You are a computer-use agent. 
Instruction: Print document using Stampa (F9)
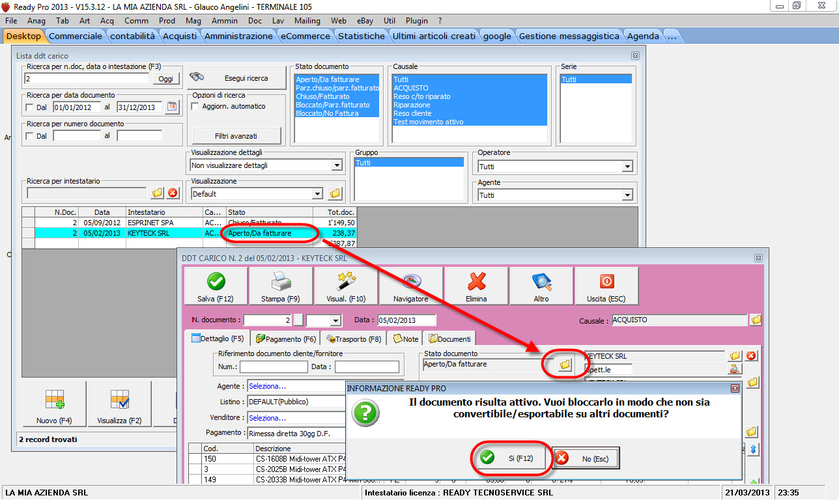pos(281,286)
